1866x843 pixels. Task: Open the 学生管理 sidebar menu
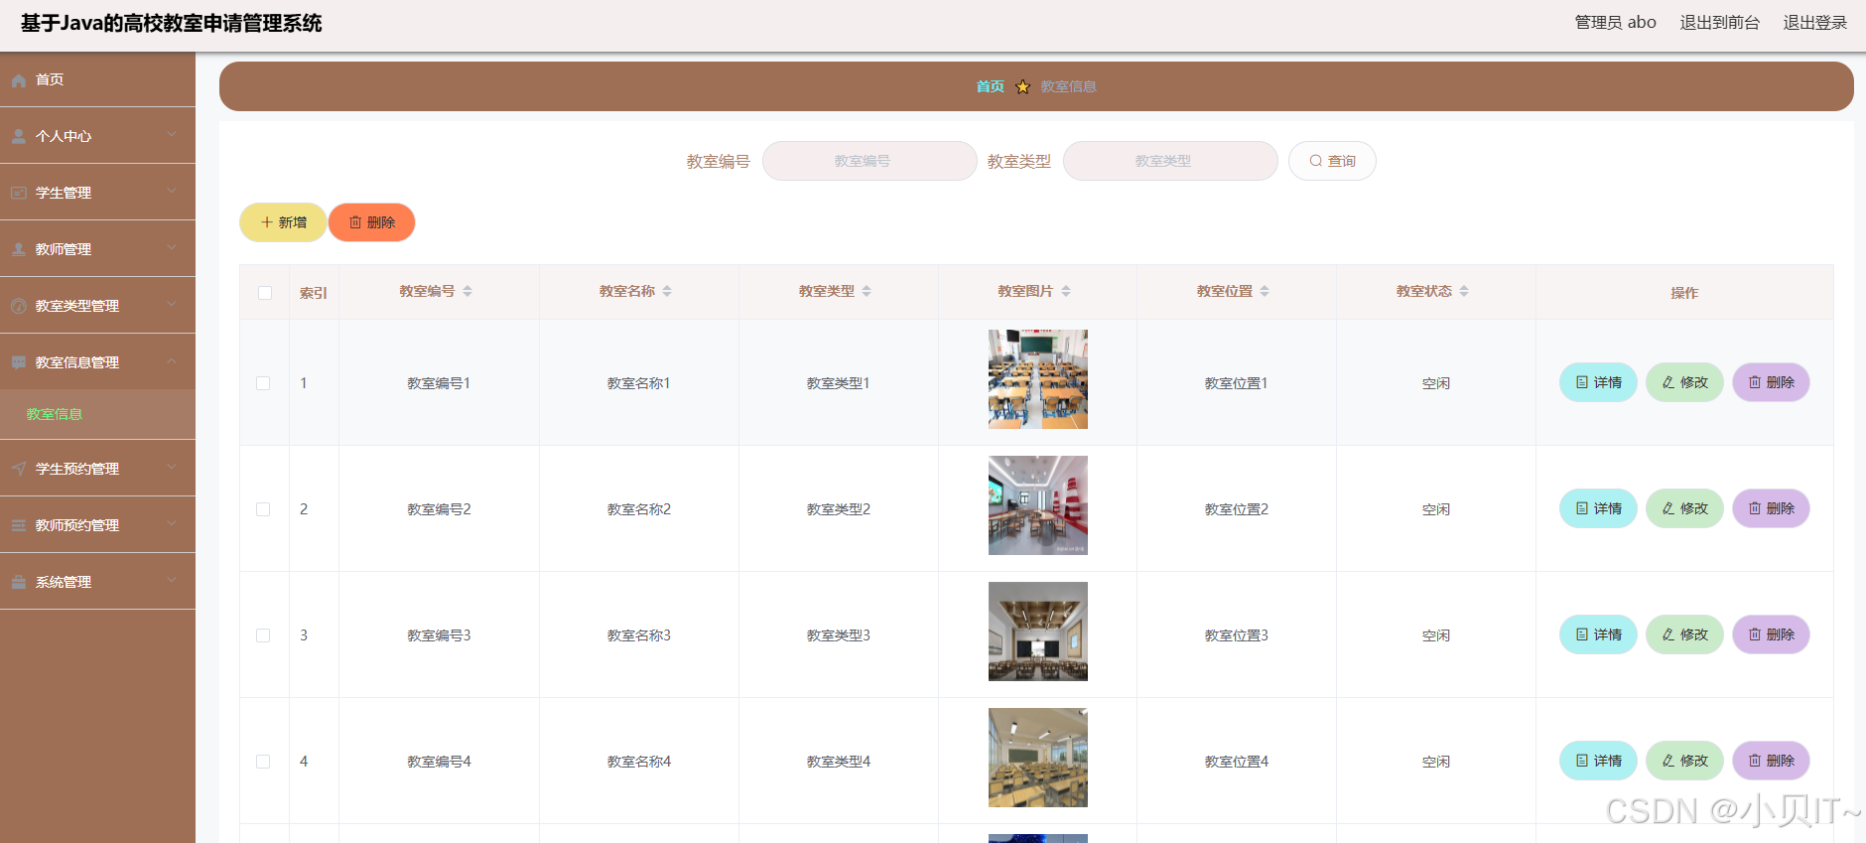point(97,193)
